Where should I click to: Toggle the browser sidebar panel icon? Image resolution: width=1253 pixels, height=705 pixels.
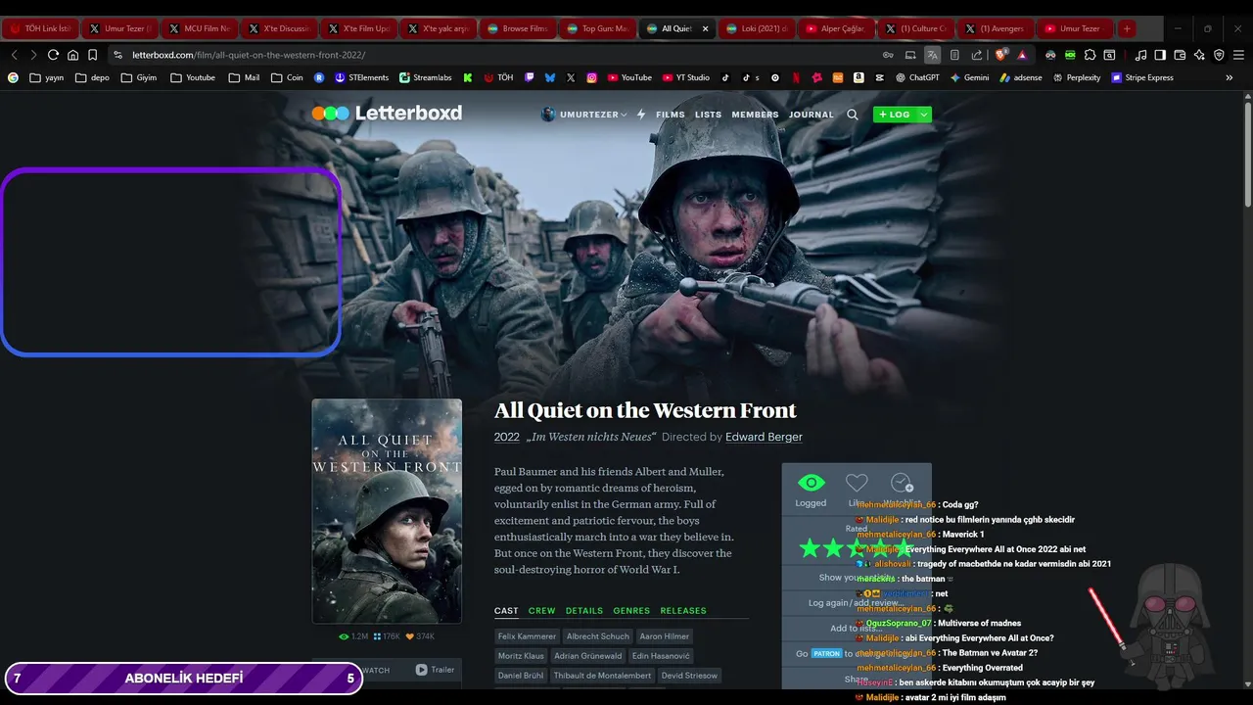click(1160, 55)
